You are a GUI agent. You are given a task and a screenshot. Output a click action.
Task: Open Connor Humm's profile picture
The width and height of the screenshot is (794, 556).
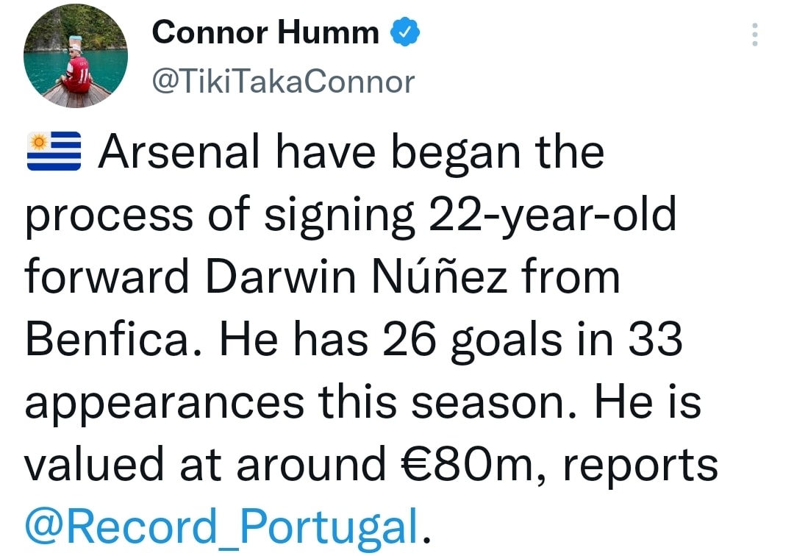point(76,58)
